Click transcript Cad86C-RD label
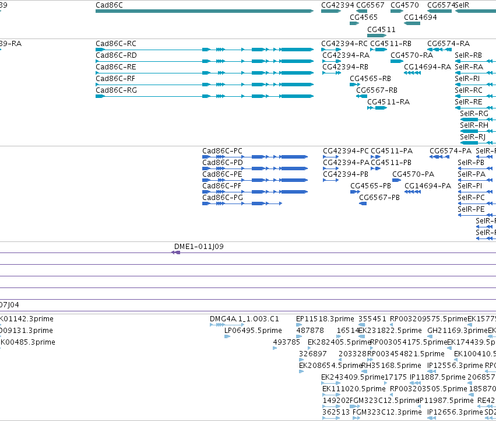Screen dimensions: 496x421 [116, 55]
